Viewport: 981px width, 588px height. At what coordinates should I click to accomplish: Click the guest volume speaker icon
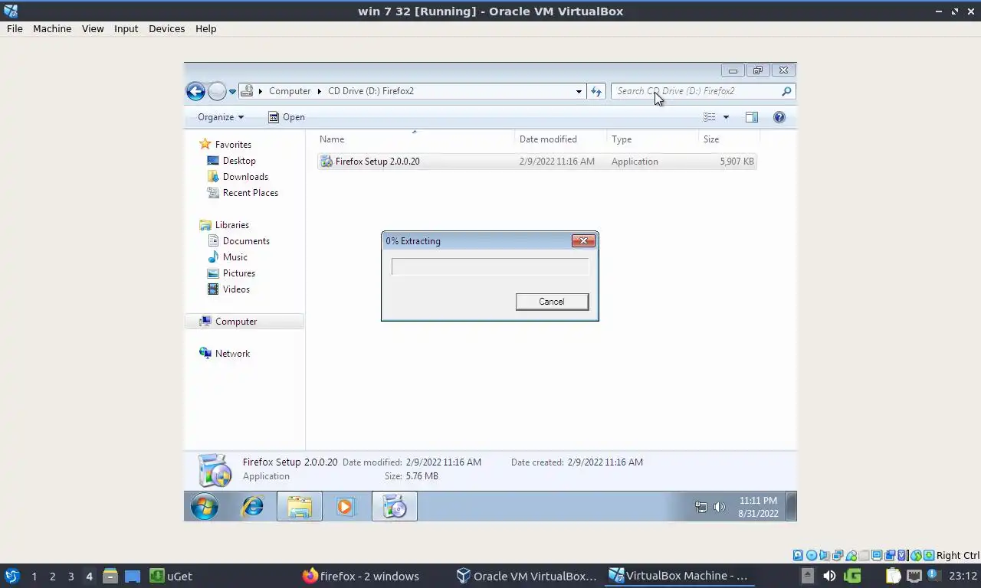click(719, 507)
